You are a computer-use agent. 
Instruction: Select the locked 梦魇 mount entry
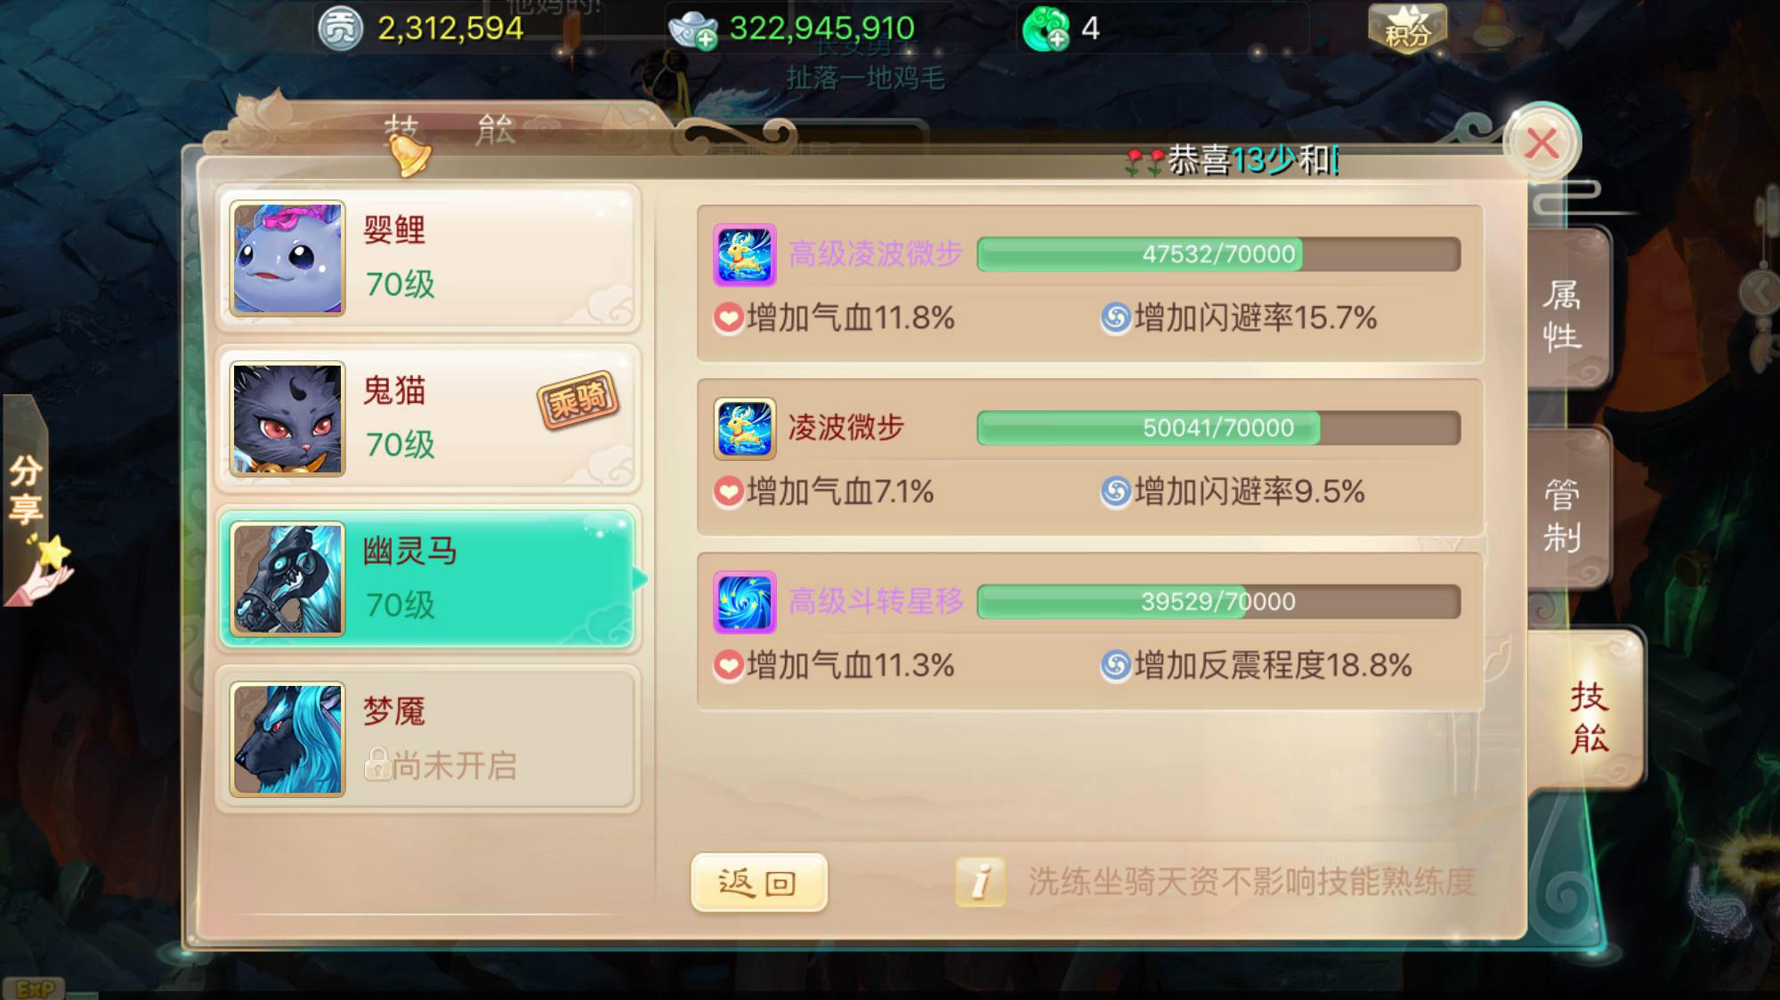pos(428,738)
